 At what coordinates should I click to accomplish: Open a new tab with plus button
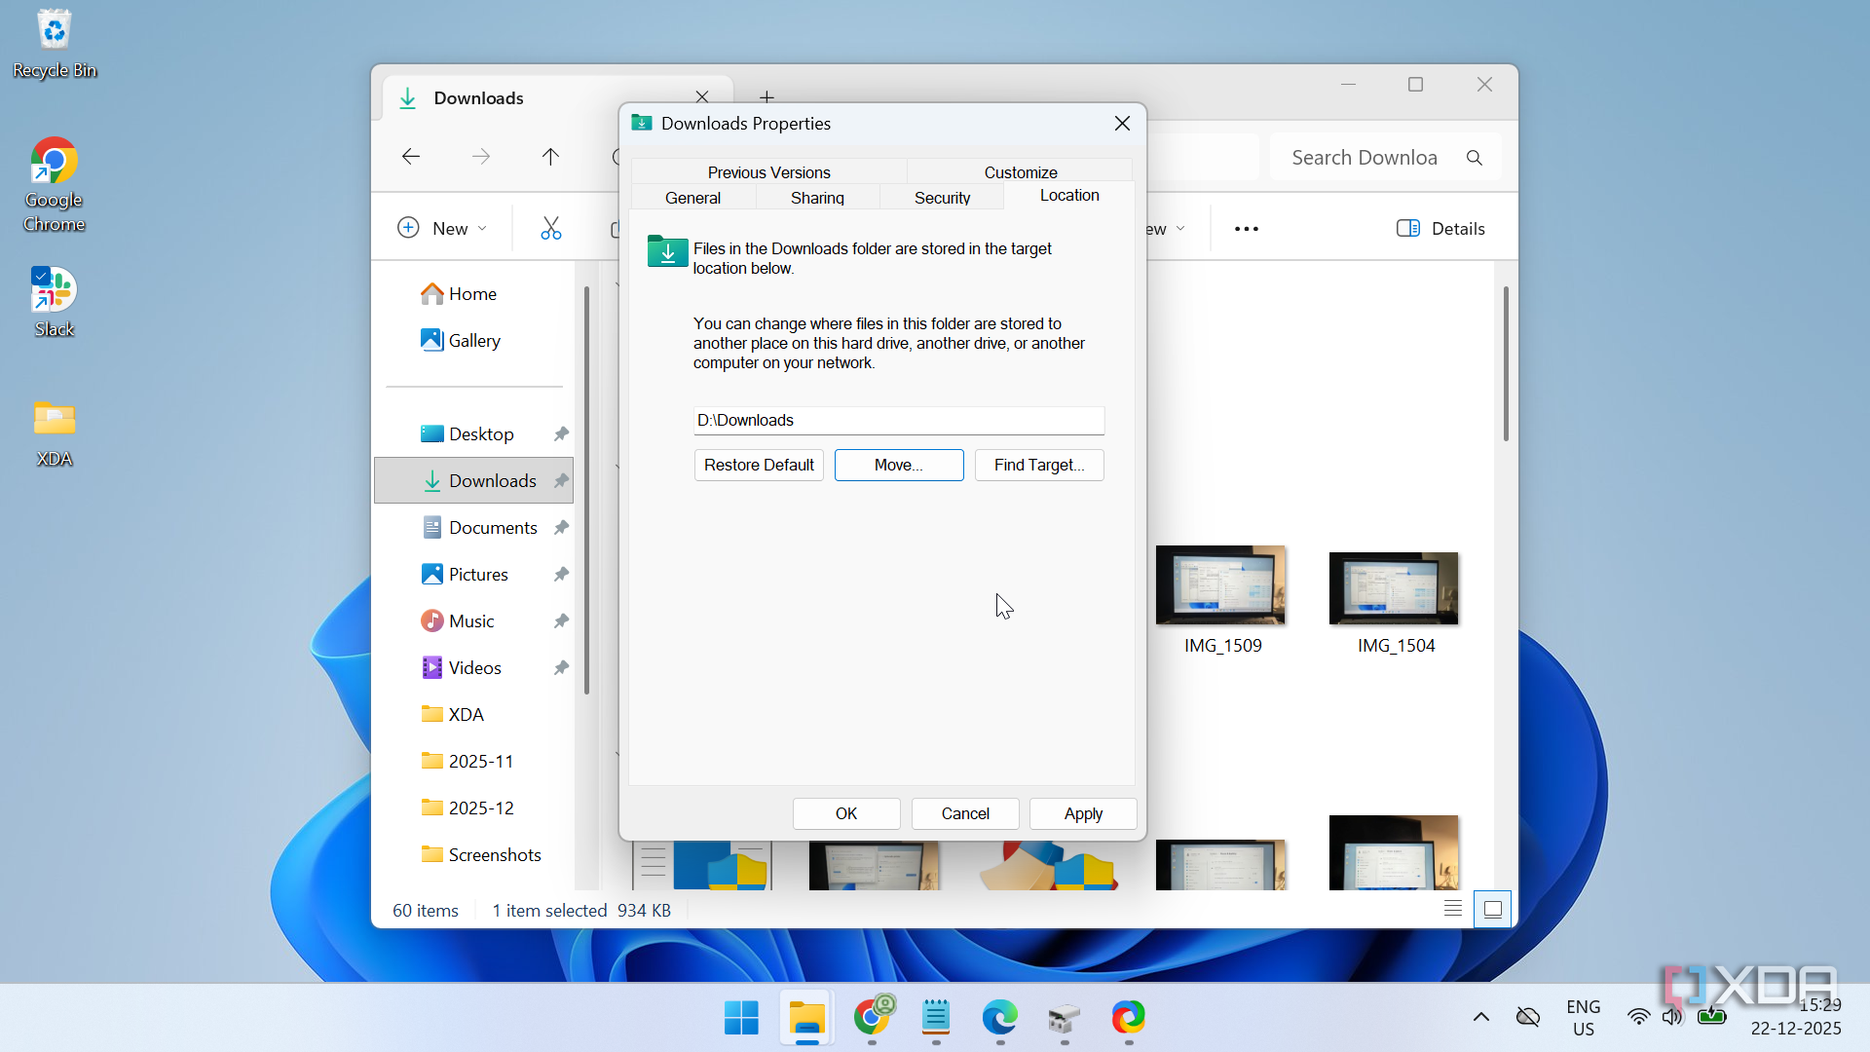point(767,96)
